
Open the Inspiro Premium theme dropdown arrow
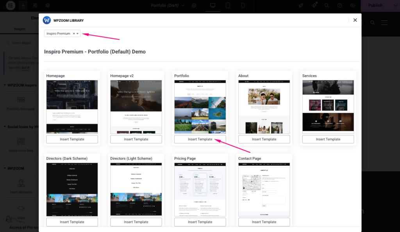[x=78, y=34]
